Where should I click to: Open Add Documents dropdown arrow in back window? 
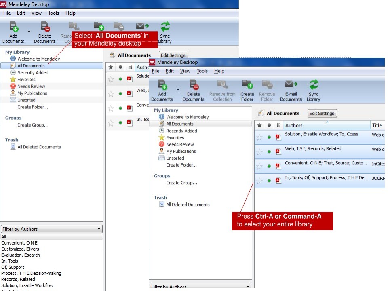(29, 32)
